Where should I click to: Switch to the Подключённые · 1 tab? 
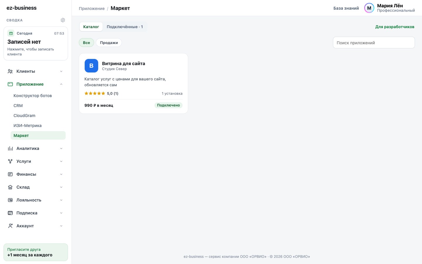(x=125, y=27)
